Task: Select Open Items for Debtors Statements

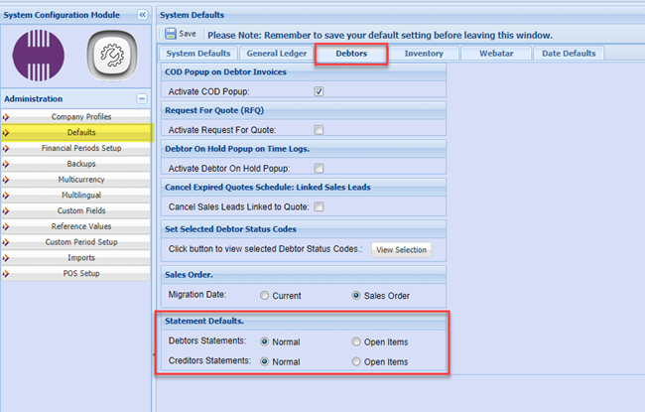Action: 356,342
